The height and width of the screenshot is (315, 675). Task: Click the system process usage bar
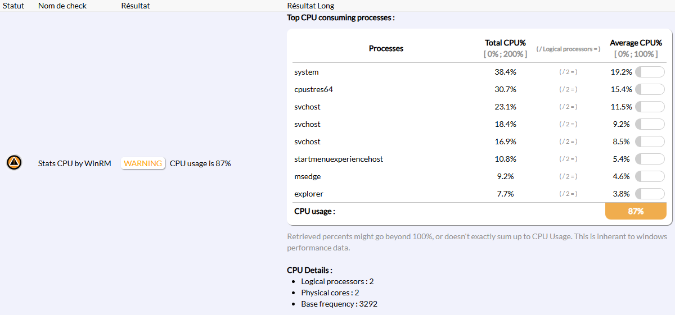click(x=650, y=72)
